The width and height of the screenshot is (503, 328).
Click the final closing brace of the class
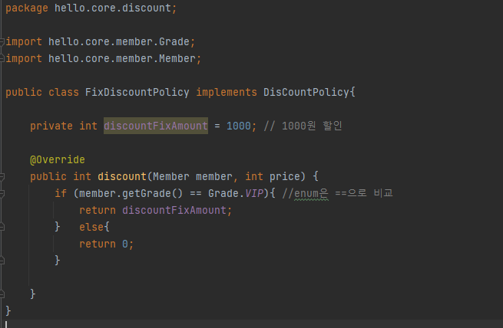click(8, 310)
